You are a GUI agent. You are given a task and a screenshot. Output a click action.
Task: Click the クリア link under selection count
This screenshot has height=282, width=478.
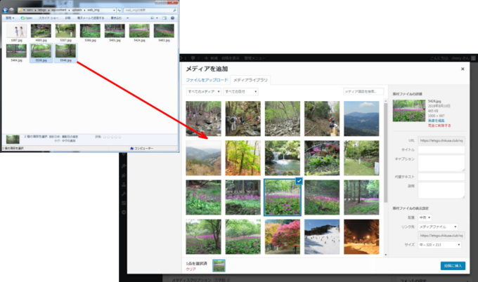(190, 269)
